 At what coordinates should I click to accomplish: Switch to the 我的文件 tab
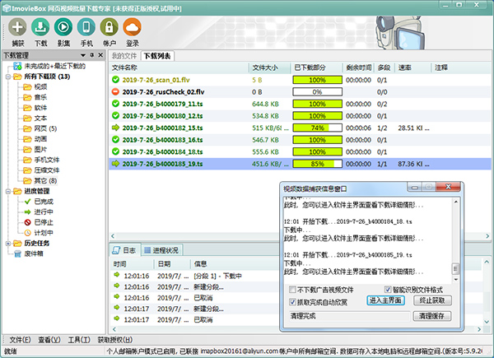click(x=123, y=56)
